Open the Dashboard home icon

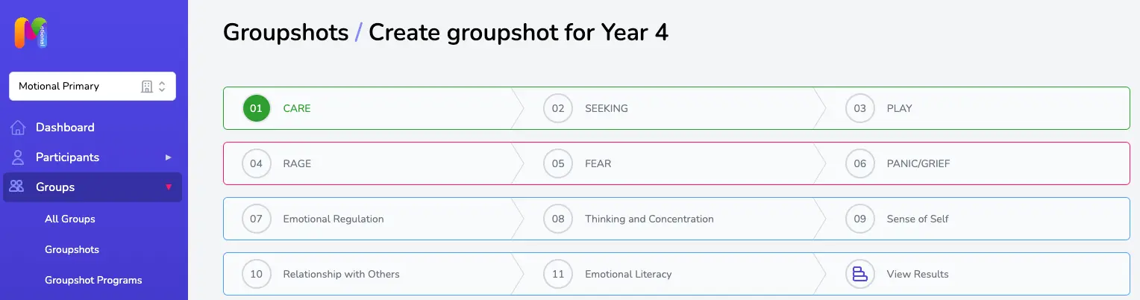(18, 128)
